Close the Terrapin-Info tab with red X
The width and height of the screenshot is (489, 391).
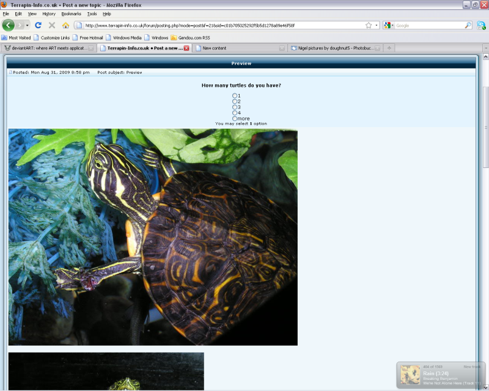pos(186,48)
